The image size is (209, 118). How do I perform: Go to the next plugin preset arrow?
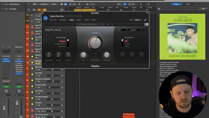point(56,20)
